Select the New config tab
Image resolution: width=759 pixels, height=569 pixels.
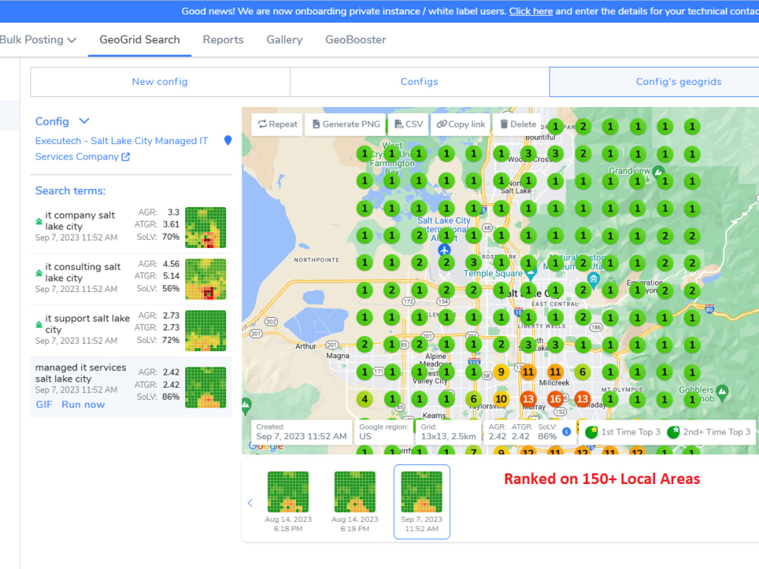tap(160, 82)
